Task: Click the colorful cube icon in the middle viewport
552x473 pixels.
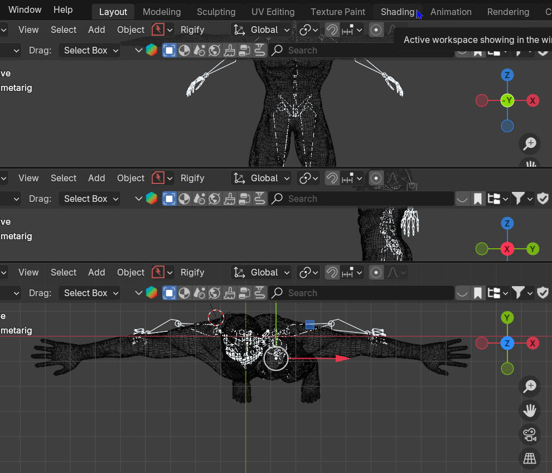Action: pyautogui.click(x=152, y=199)
